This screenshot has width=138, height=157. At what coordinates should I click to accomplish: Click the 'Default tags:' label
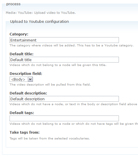(22, 113)
